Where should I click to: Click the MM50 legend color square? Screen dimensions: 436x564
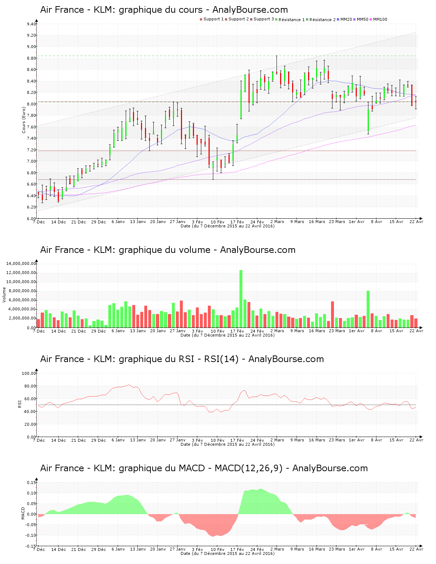(x=354, y=19)
